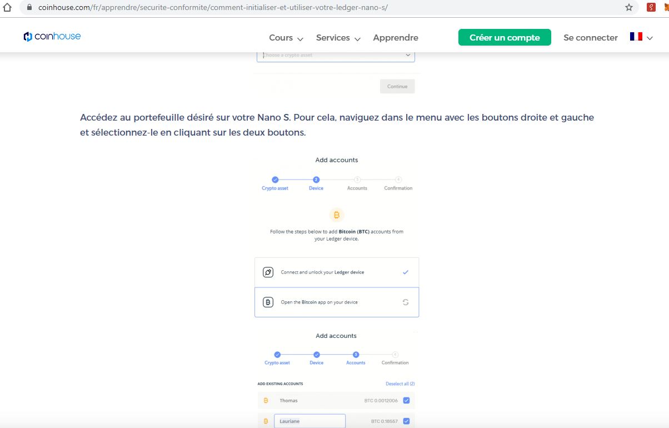Expand the Cours dropdown menu
669x428 pixels.
coord(286,38)
